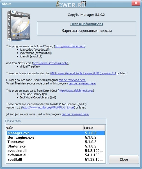Click the CopyTo Manager 5.1.0.2 title text
The height and width of the screenshot is (169, 142).
tap(86, 15)
